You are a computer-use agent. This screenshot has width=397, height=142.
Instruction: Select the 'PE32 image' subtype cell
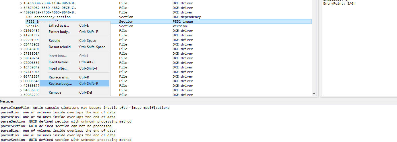click(x=183, y=21)
